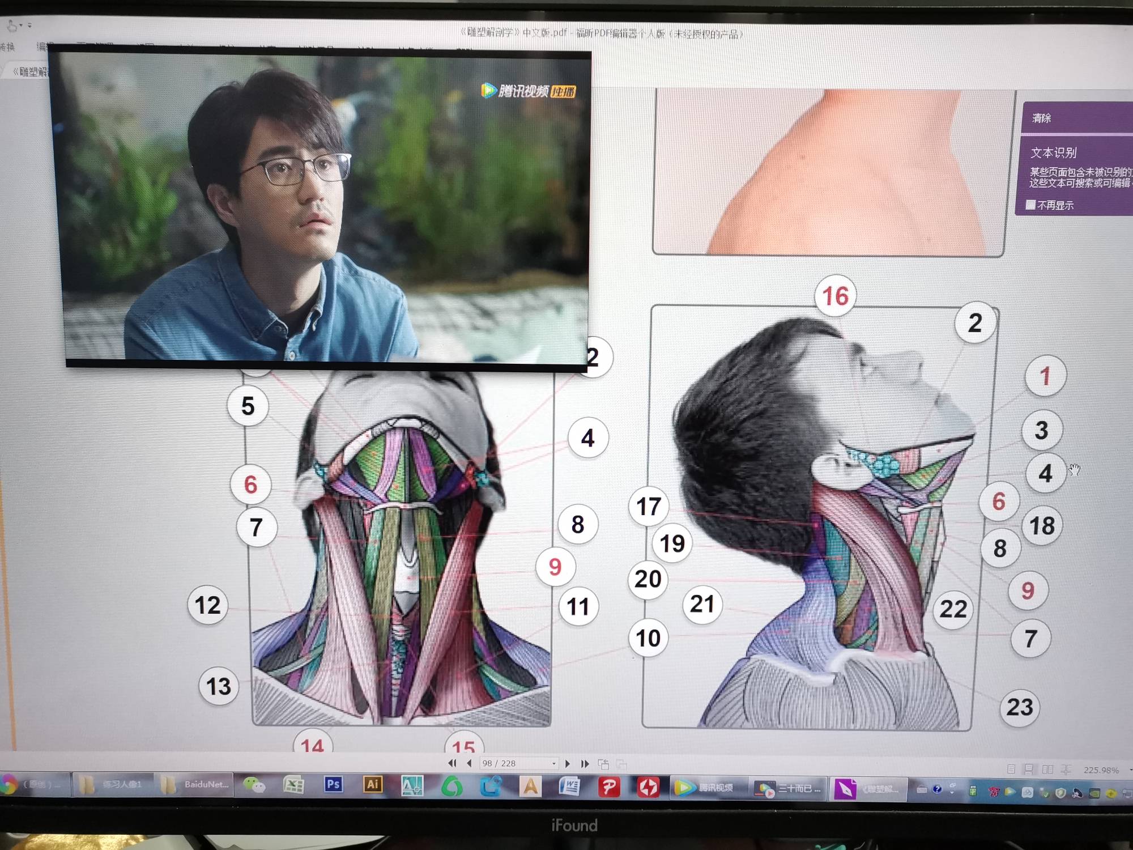Open the green swirl browser taskbar icon

tap(452, 787)
